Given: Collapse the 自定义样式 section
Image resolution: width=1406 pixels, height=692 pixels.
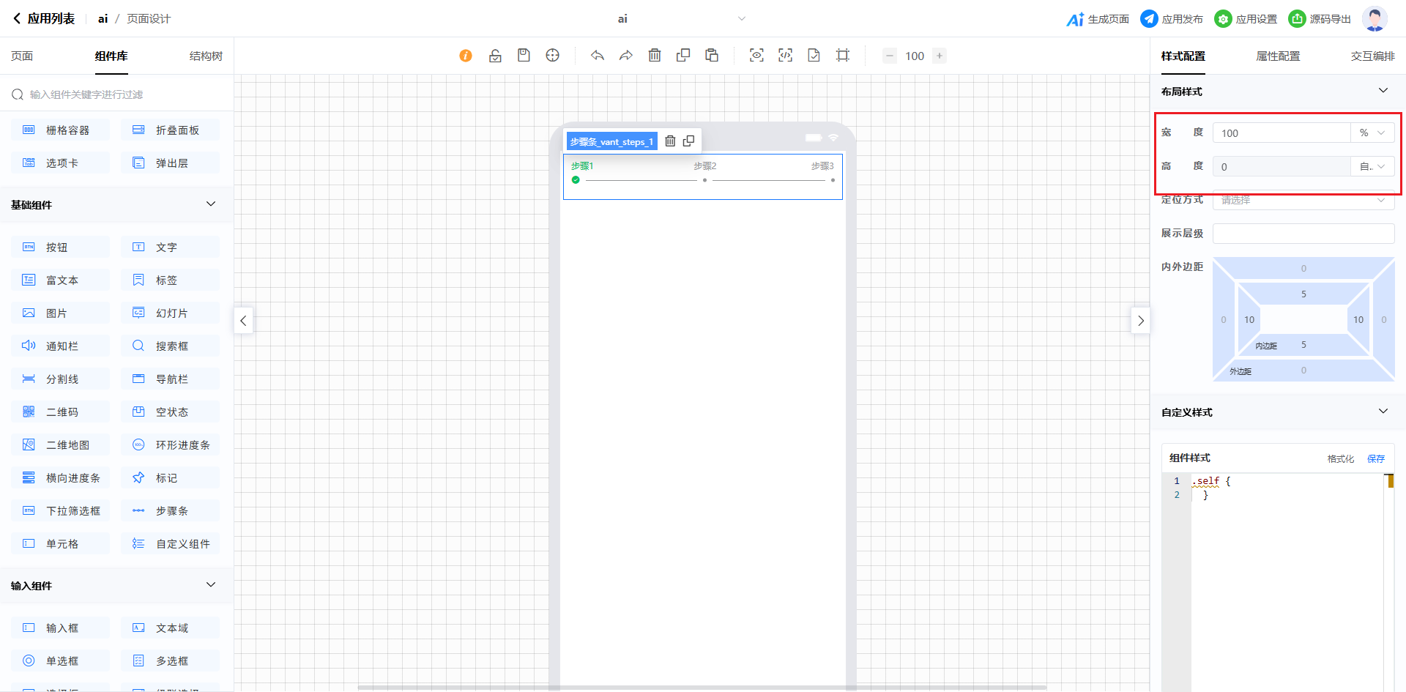Looking at the screenshot, I should click(x=1383, y=412).
